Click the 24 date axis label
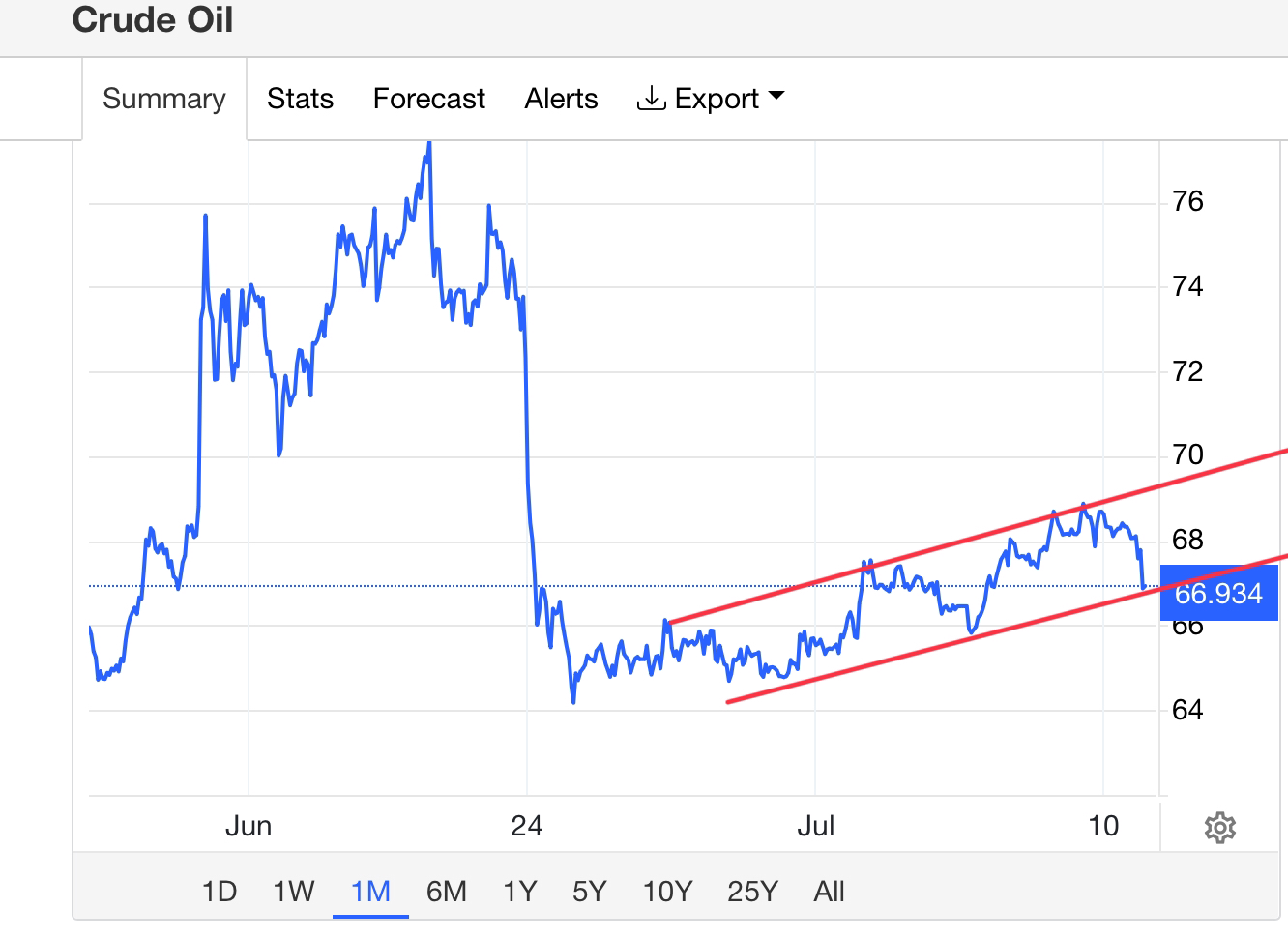 coord(527,826)
